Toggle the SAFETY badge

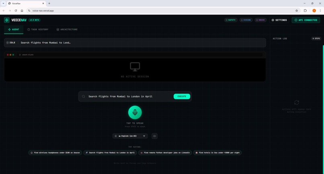coord(231,20)
